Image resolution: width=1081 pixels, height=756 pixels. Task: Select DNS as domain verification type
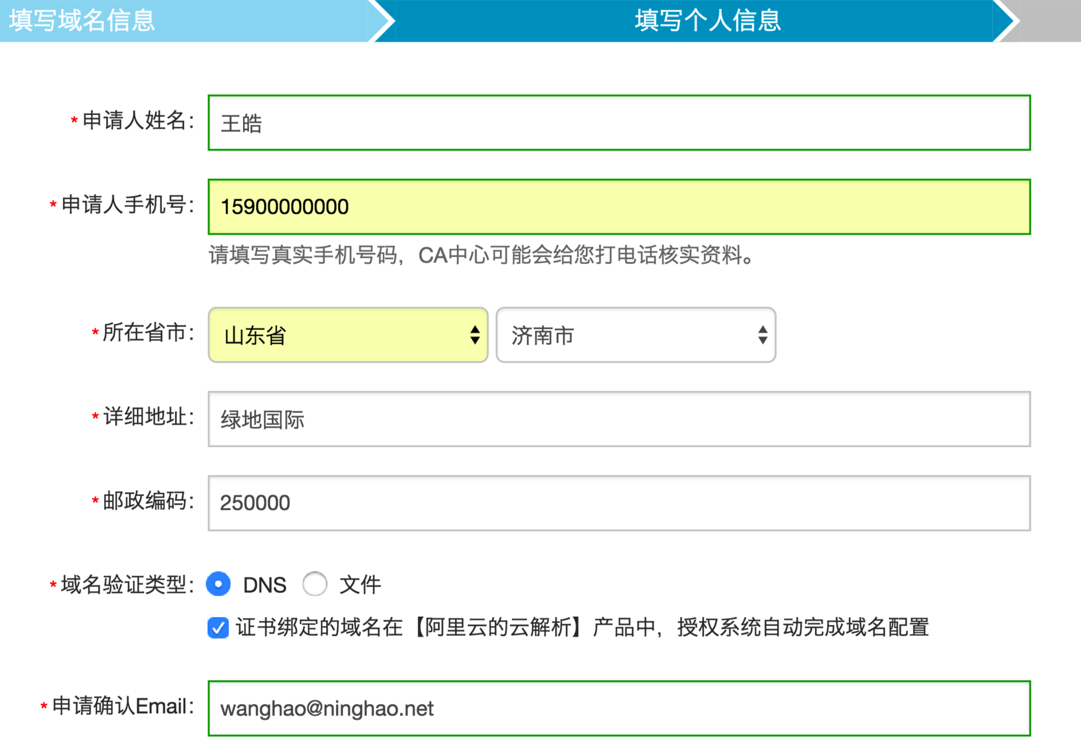[218, 584]
